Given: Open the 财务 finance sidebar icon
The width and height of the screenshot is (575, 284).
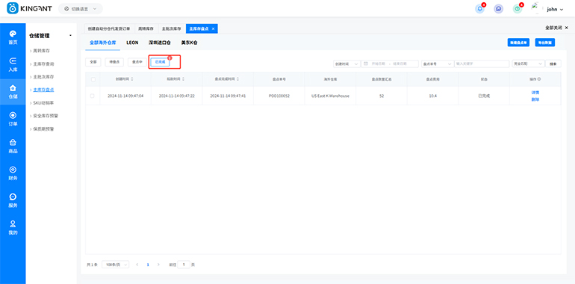Looking at the screenshot, I should [13, 173].
